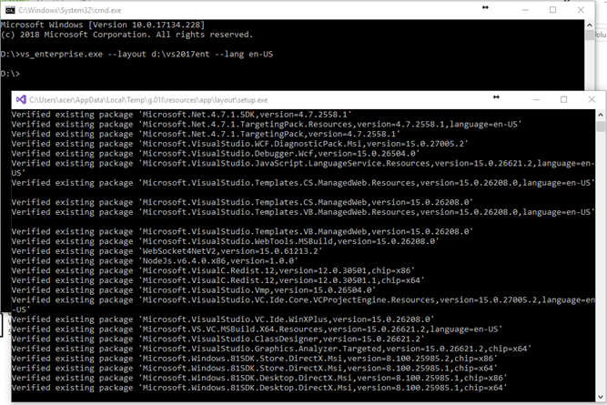Click the 'VC.Ide.WinXPlus' package line
The height and width of the screenshot is (405, 607).
(223, 319)
